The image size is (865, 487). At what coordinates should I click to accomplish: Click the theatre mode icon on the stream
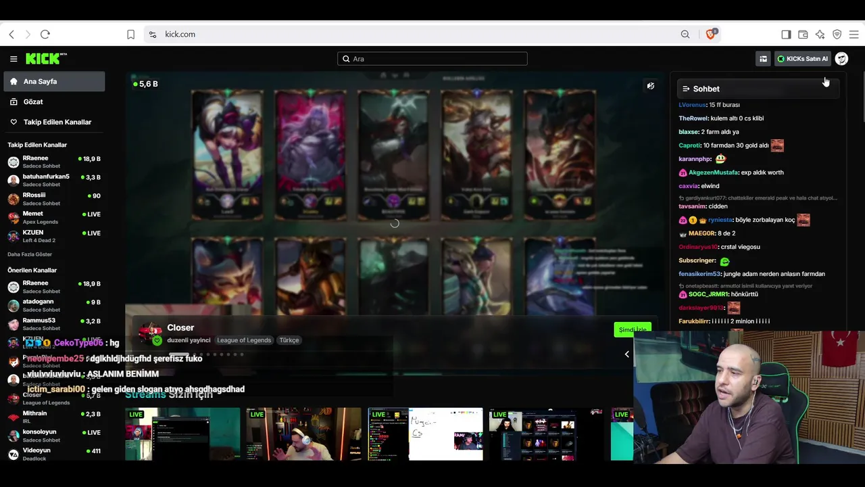click(x=651, y=86)
